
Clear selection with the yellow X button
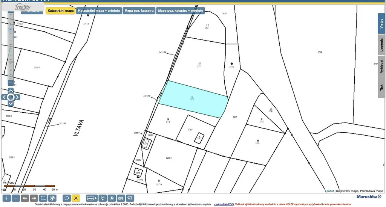[76, 198]
